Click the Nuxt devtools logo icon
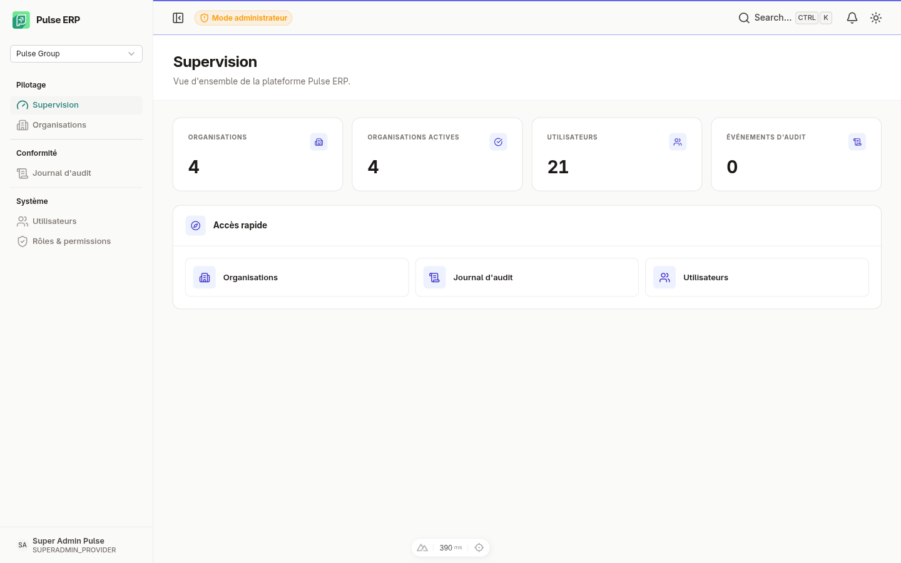This screenshot has width=901, height=563. pyautogui.click(x=422, y=548)
